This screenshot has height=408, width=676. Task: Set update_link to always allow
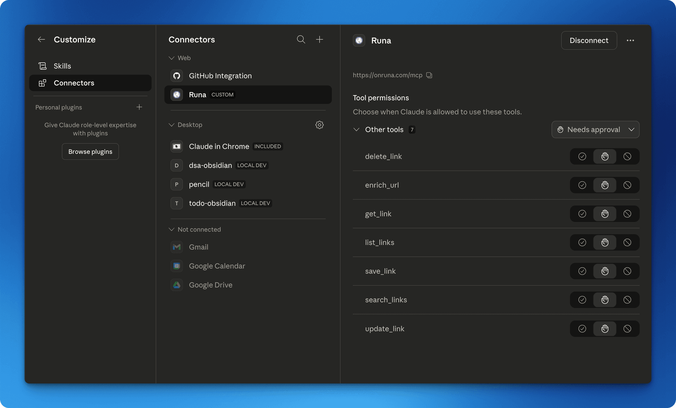[582, 328]
